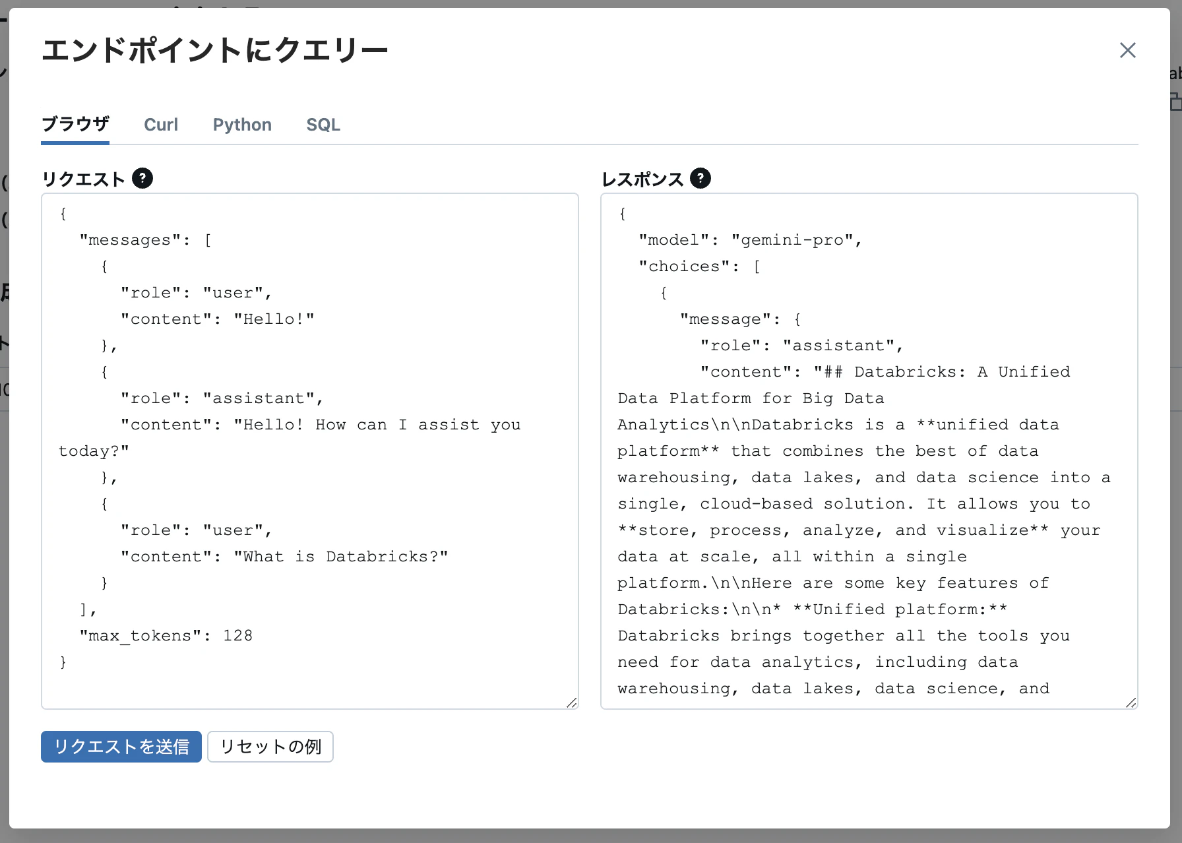Click the "What is Databricks?" content line

(x=284, y=557)
